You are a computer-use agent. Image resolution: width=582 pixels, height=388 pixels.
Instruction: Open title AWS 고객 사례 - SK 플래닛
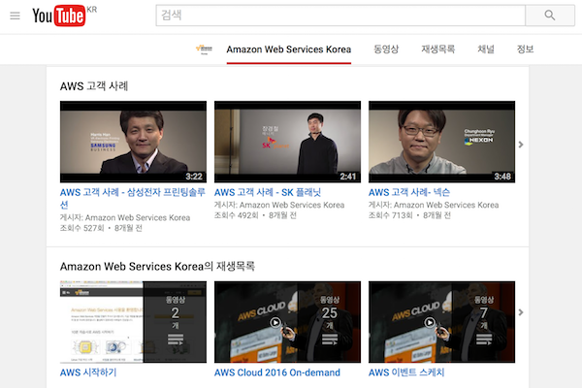[268, 192]
